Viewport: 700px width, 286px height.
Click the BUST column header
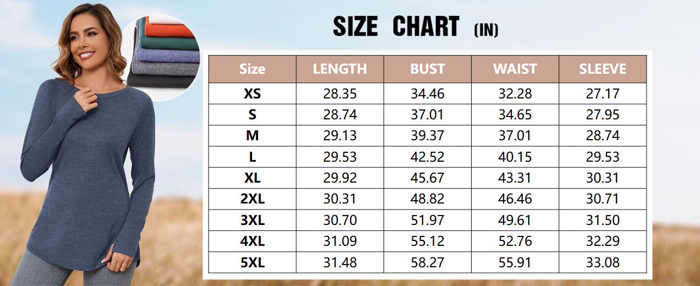tap(427, 69)
